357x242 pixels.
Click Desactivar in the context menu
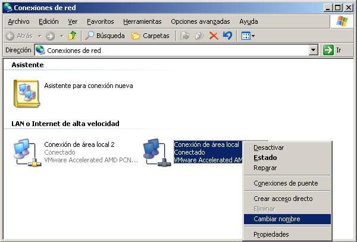(269, 147)
